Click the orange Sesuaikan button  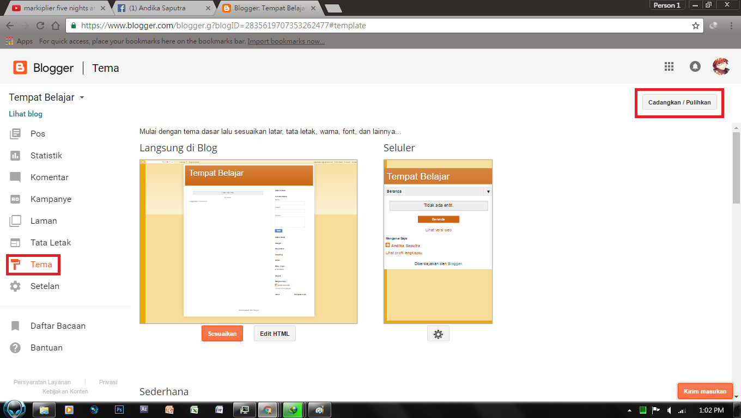222,334
